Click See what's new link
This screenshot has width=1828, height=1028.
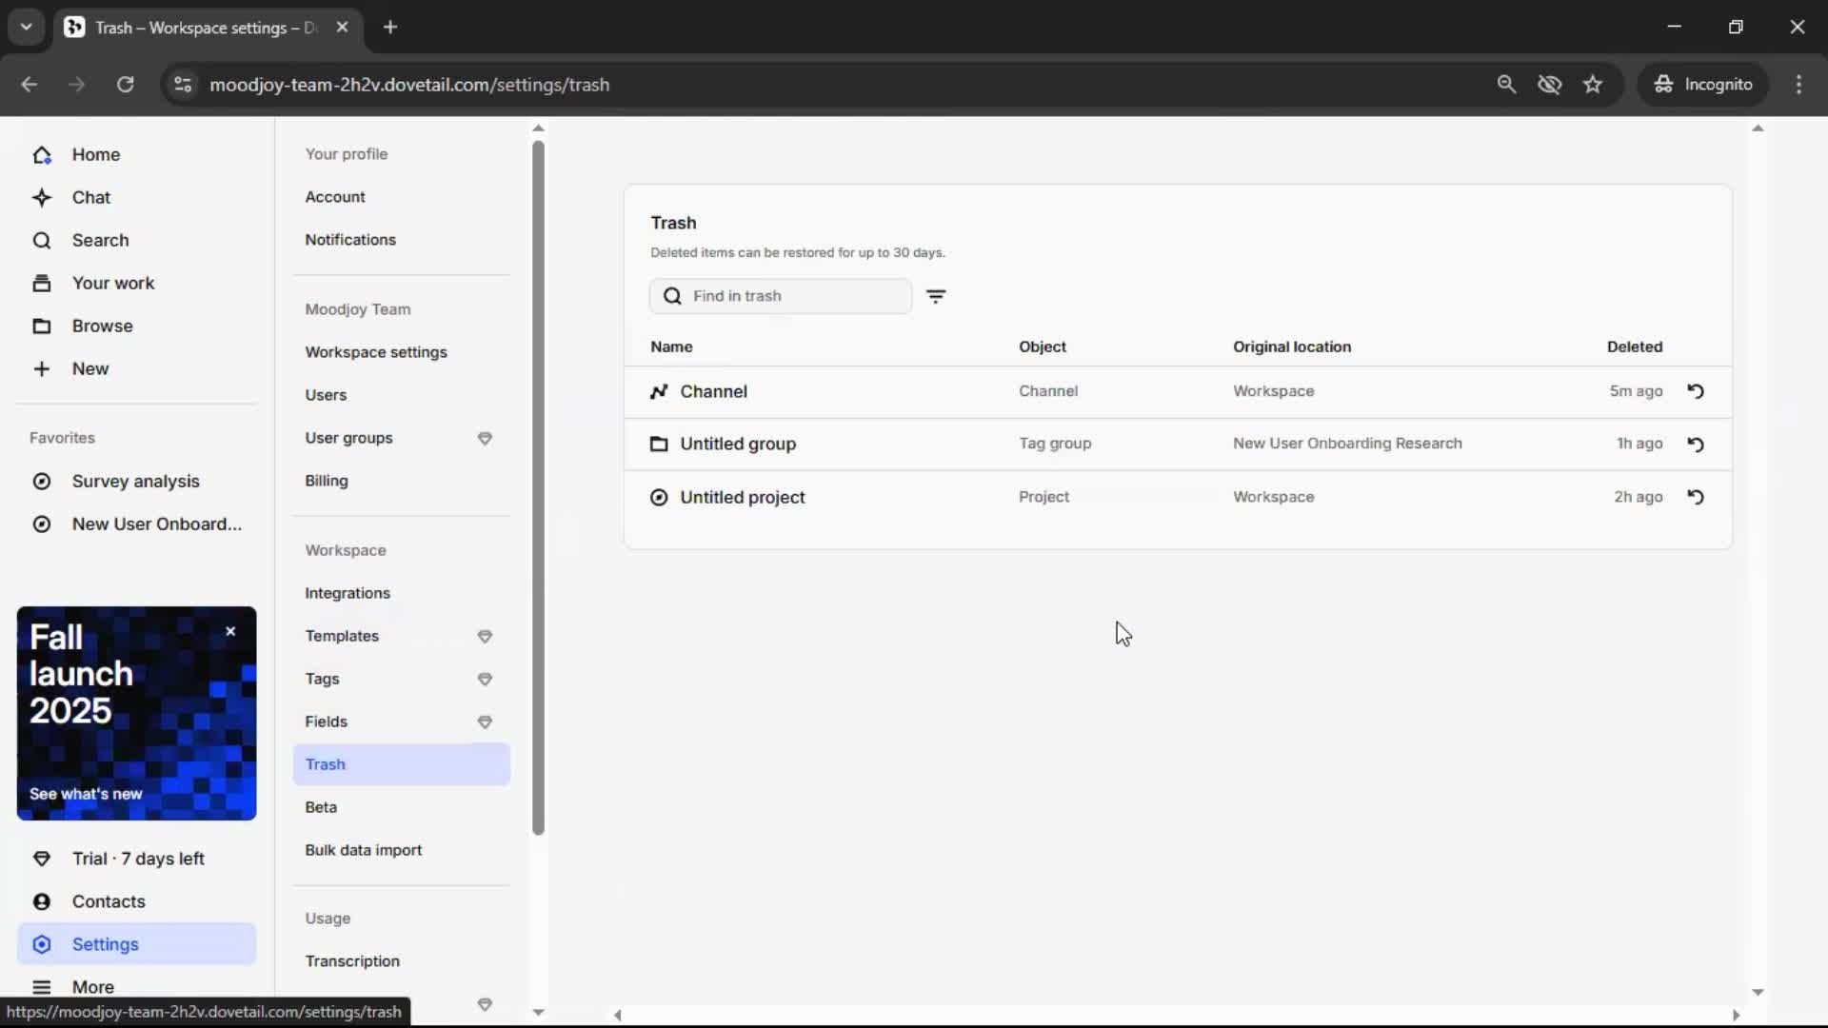(86, 794)
